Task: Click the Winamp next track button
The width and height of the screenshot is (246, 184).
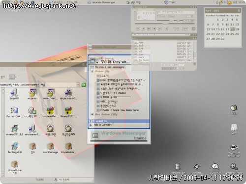Action: 159,29
